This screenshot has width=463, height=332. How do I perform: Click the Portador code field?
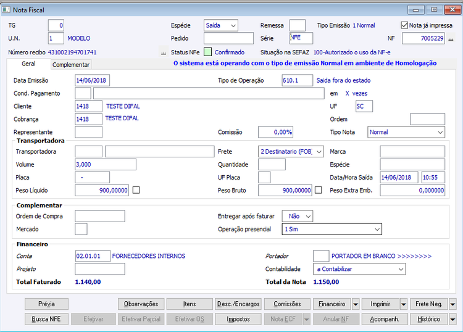pyautogui.click(x=321, y=256)
